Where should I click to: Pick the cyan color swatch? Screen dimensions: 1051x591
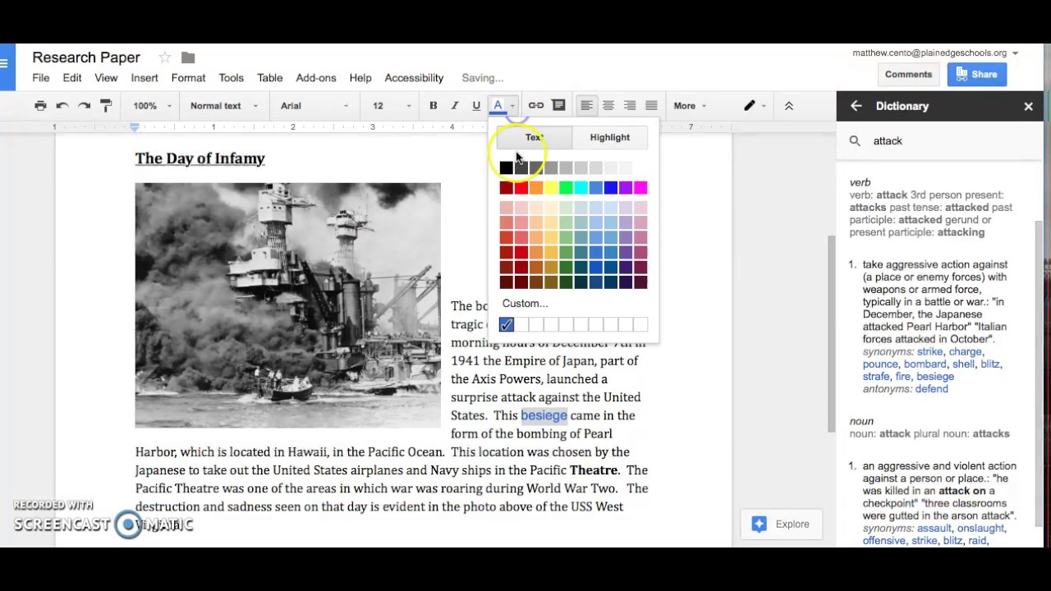(x=581, y=189)
